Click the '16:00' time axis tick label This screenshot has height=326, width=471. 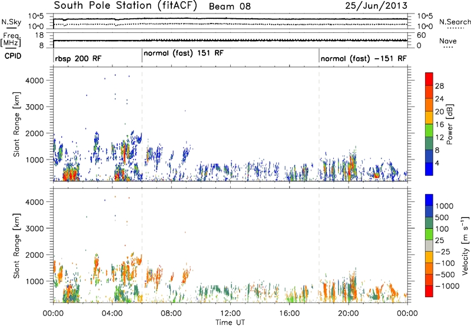[289, 314]
